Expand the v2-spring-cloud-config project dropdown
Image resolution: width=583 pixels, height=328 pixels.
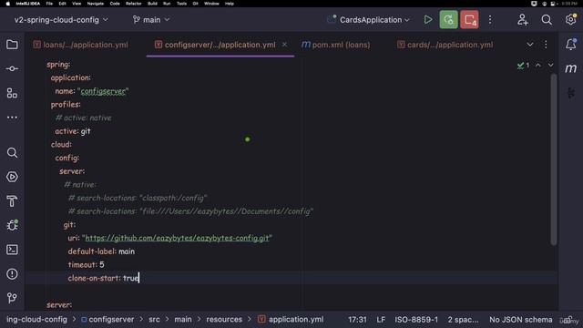click(61, 20)
